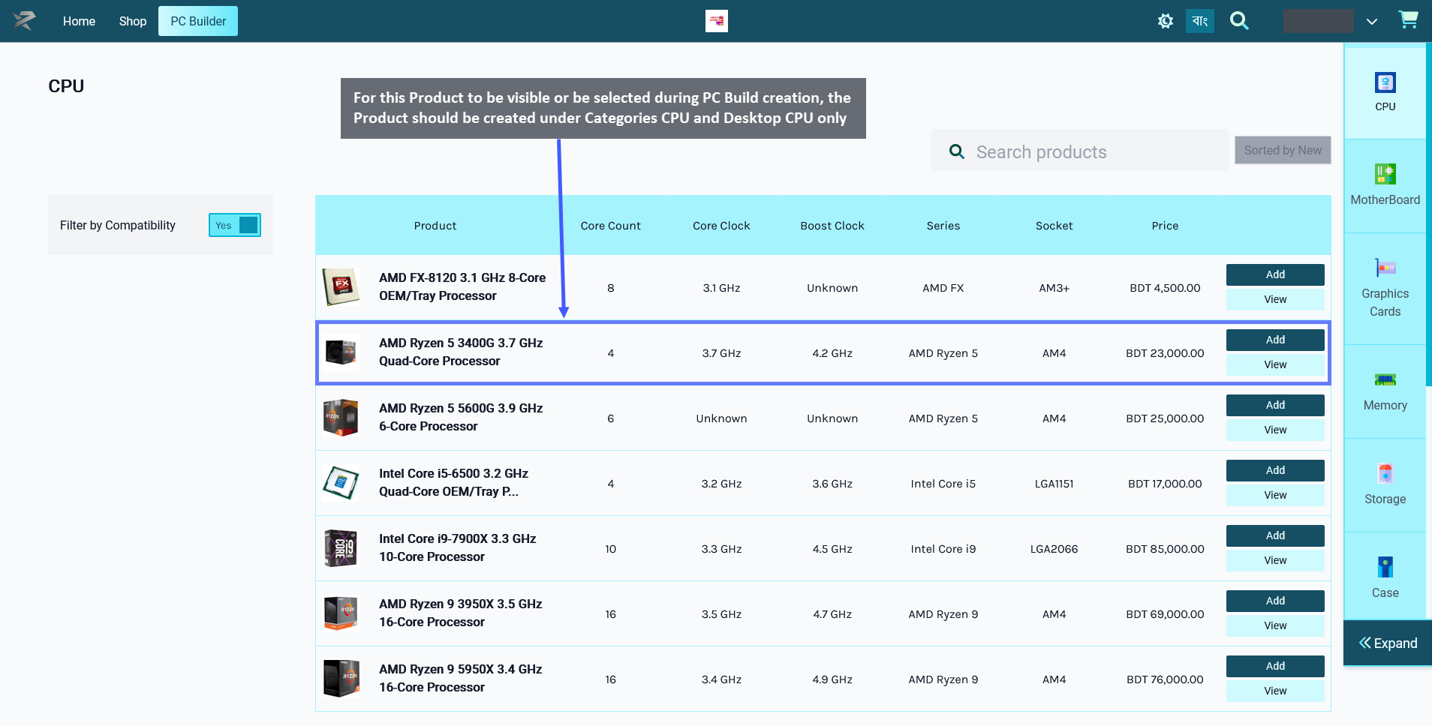
Task: Click Intel Core i9-7900X product name
Action: click(x=457, y=547)
